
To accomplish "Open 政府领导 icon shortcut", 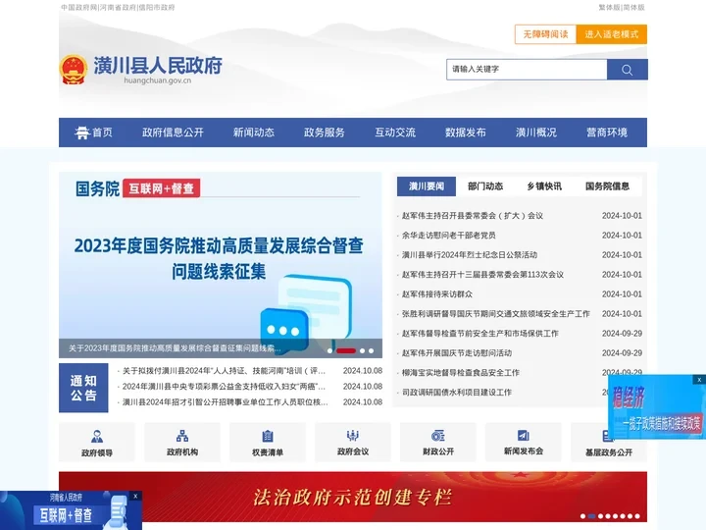I will pos(97,442).
